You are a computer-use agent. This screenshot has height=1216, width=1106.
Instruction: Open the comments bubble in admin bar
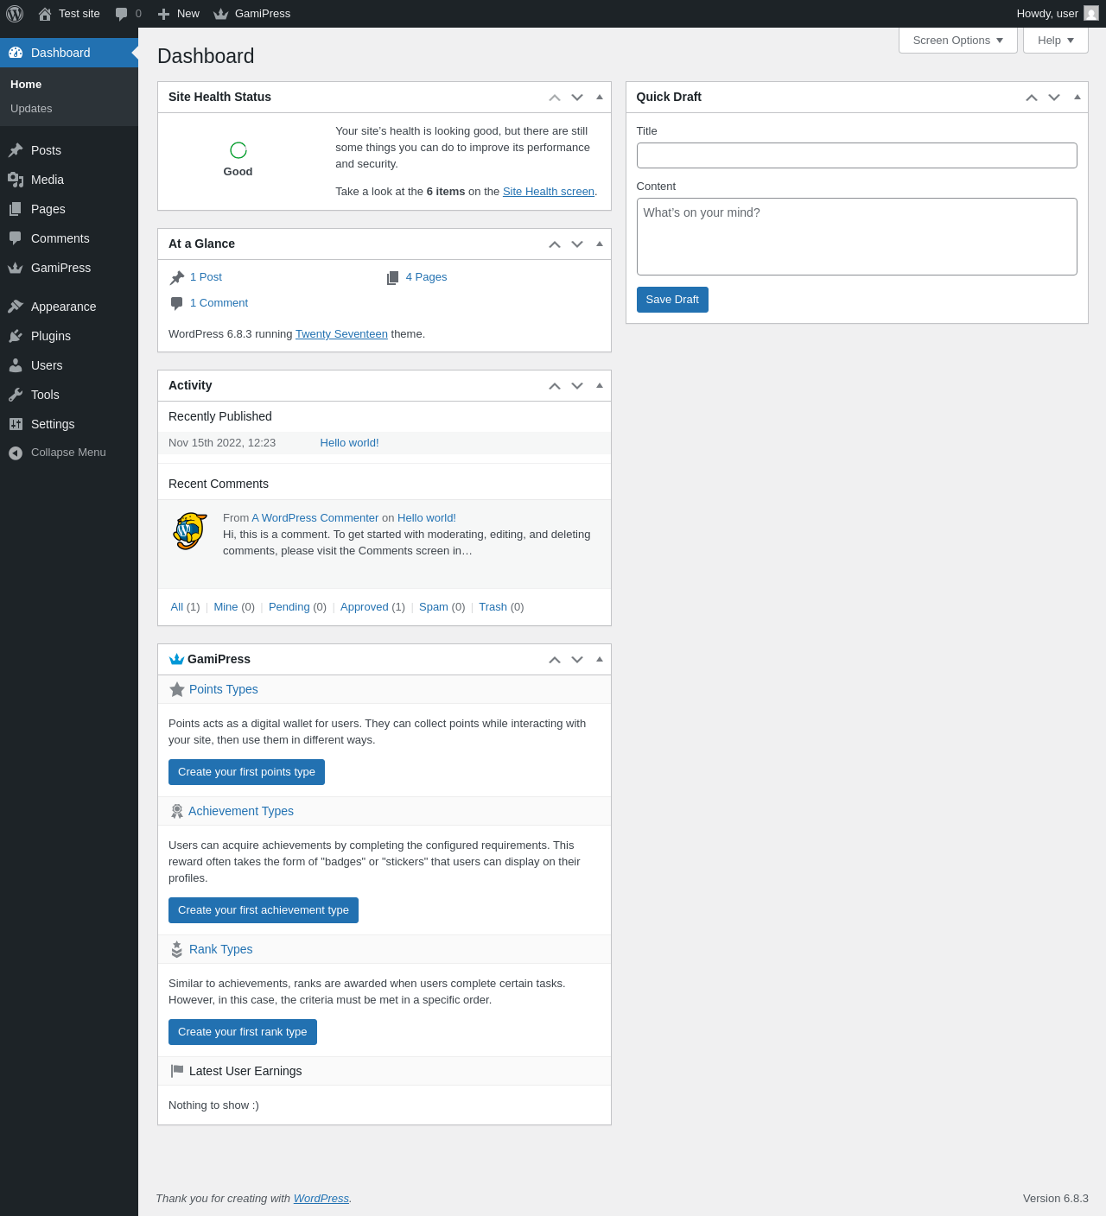[122, 14]
